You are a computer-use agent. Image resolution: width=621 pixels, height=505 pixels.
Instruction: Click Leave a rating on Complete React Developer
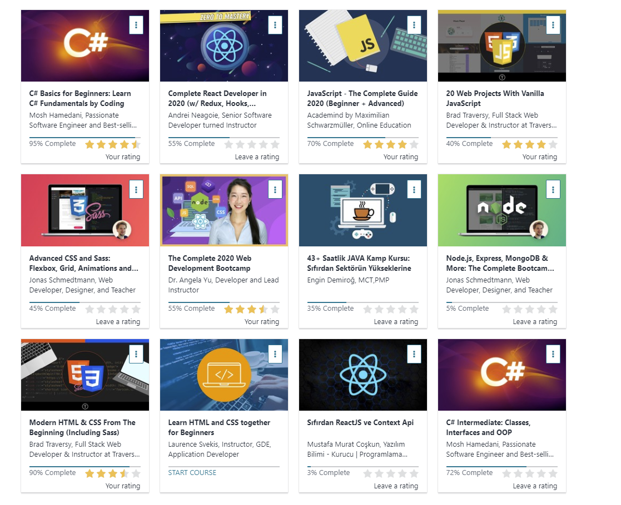(257, 157)
